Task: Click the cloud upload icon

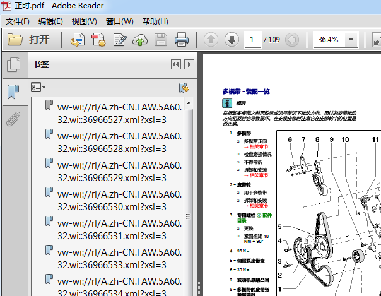Action: click(x=140, y=40)
